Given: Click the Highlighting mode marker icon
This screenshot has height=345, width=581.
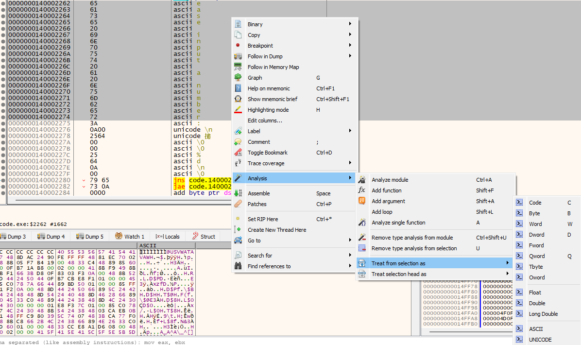Looking at the screenshot, I should click(x=238, y=110).
